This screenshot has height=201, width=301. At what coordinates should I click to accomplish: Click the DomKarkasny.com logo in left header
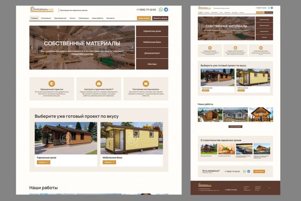(x=42, y=10)
